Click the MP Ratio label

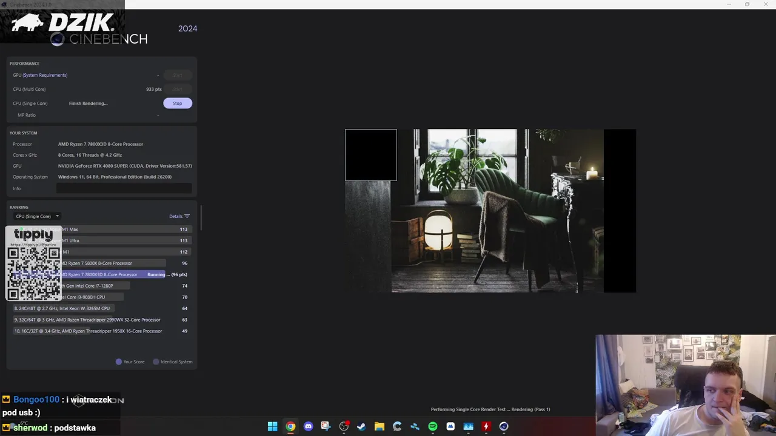[27, 115]
